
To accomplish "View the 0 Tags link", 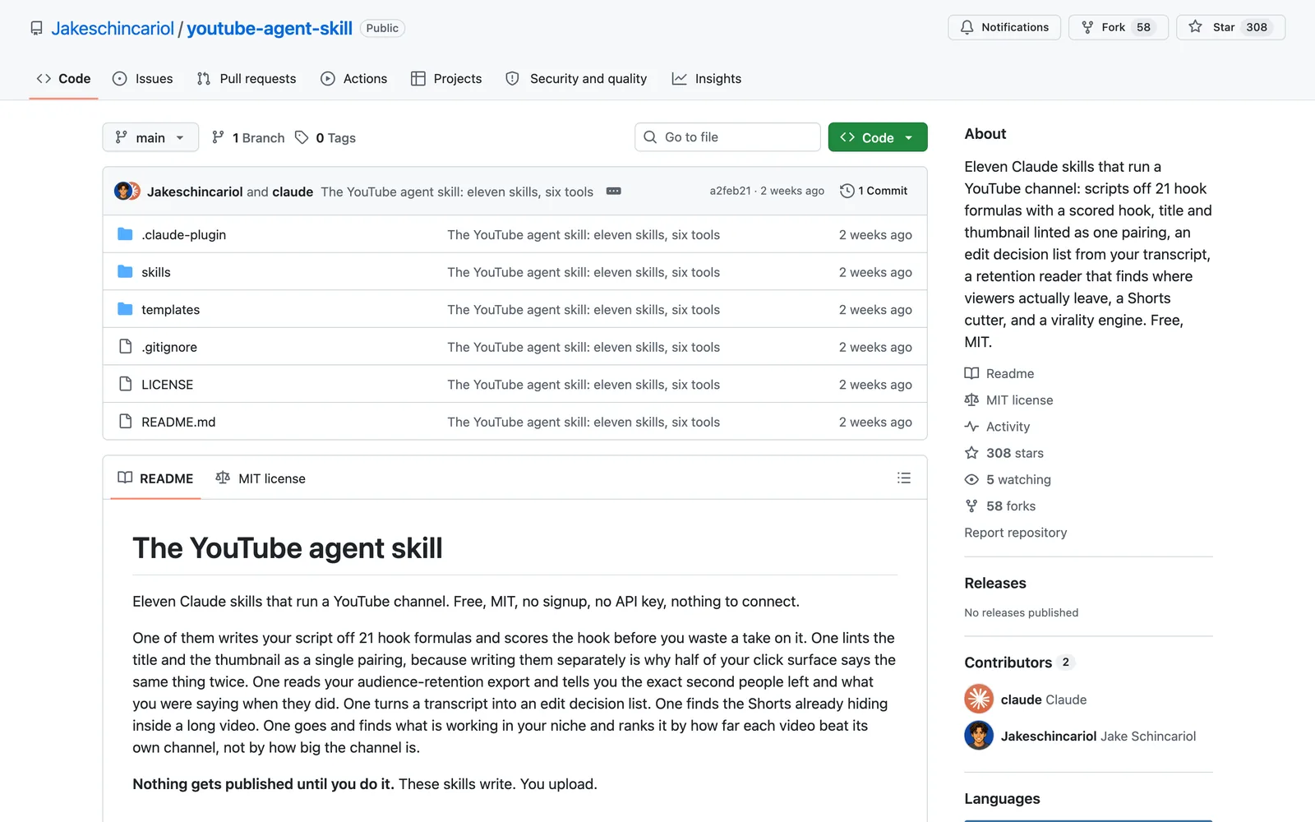I will (x=325, y=137).
